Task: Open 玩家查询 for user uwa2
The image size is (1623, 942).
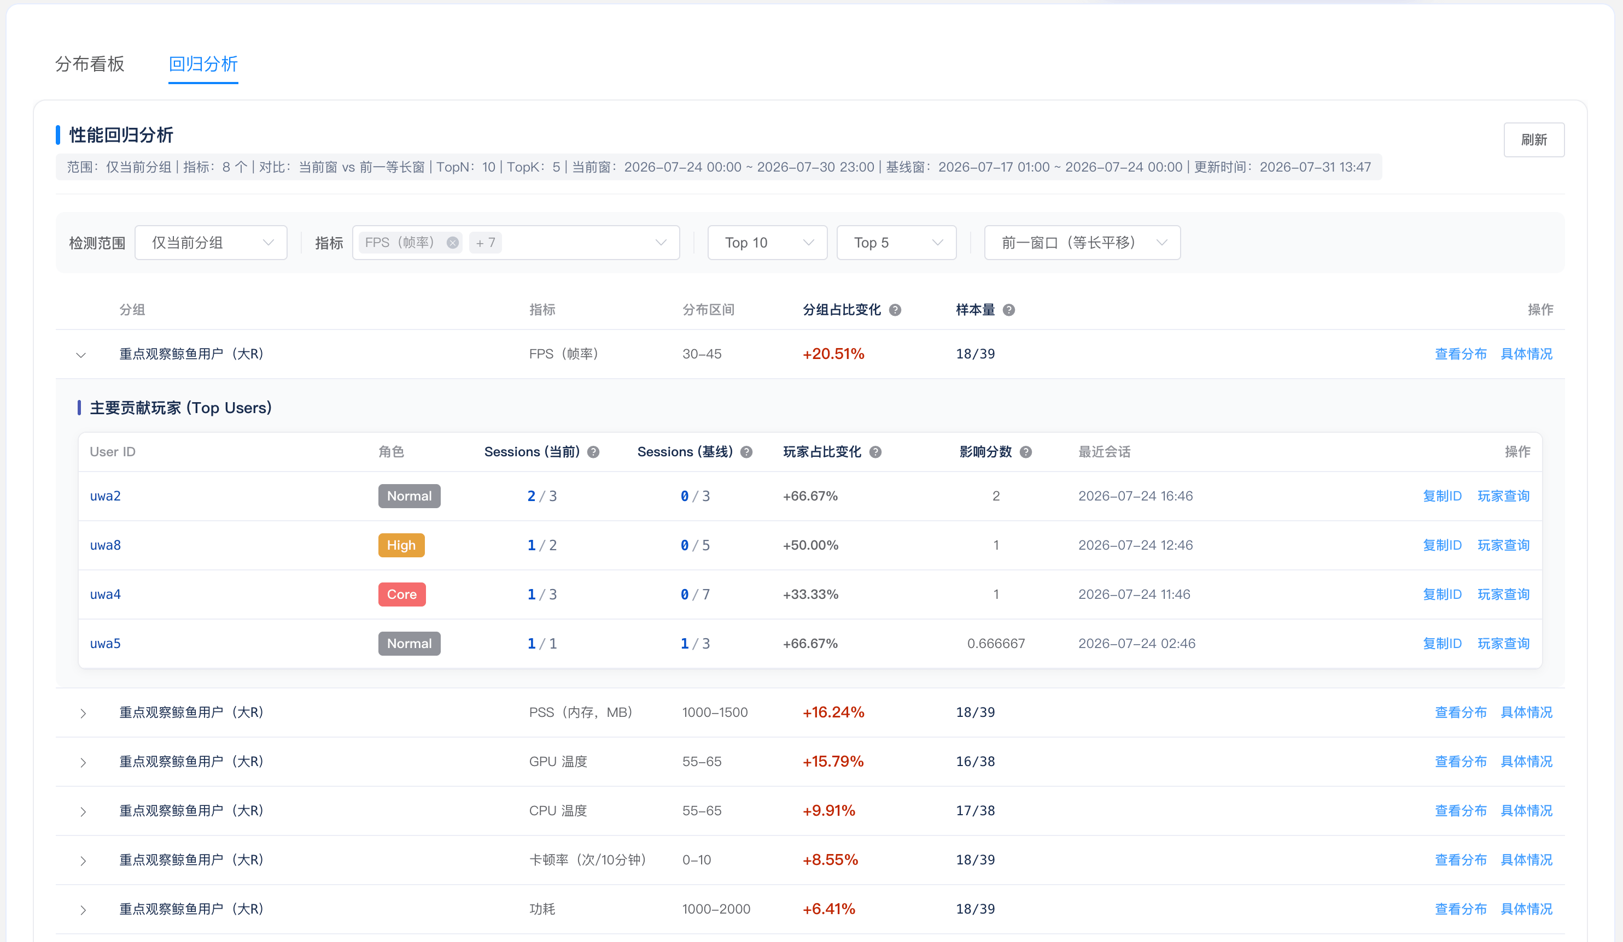Action: pos(1503,496)
